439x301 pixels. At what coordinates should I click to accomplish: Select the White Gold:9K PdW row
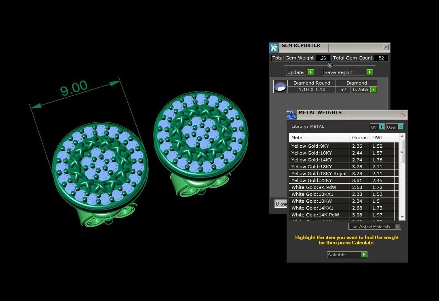coord(344,187)
